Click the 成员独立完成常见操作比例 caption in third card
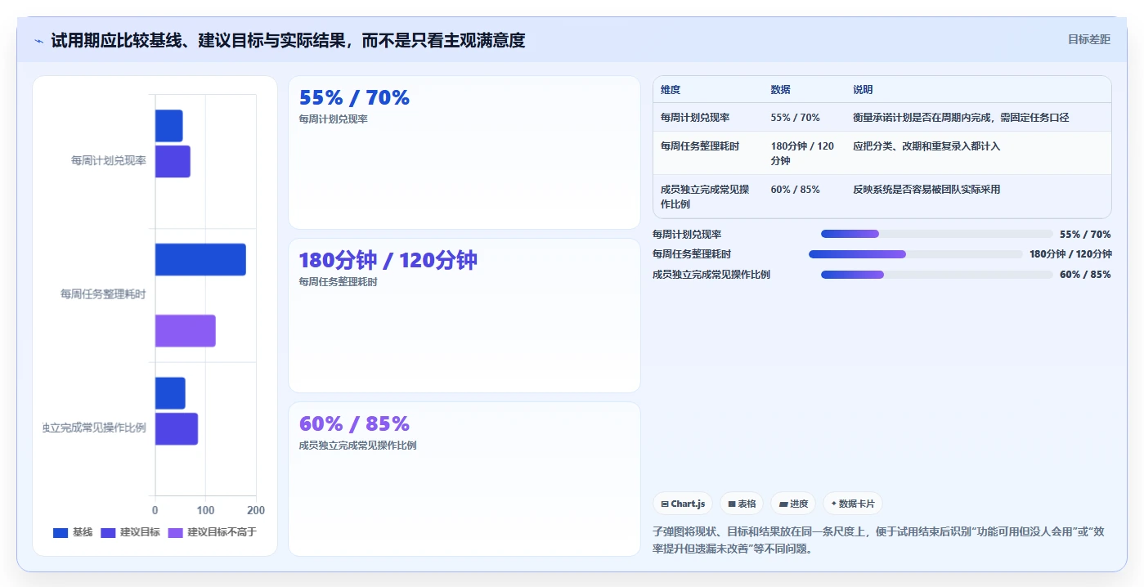This screenshot has width=1144, height=587. [x=358, y=446]
